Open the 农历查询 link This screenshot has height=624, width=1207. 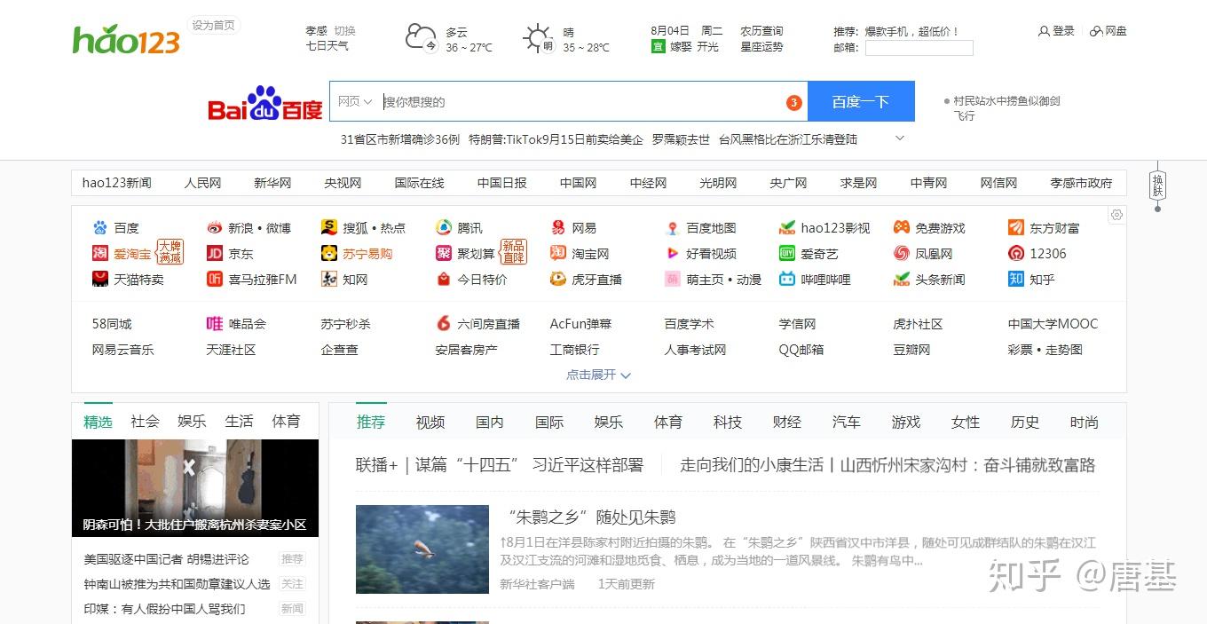(762, 31)
